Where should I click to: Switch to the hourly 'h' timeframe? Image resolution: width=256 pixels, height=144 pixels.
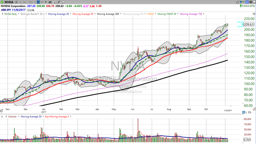35,2
